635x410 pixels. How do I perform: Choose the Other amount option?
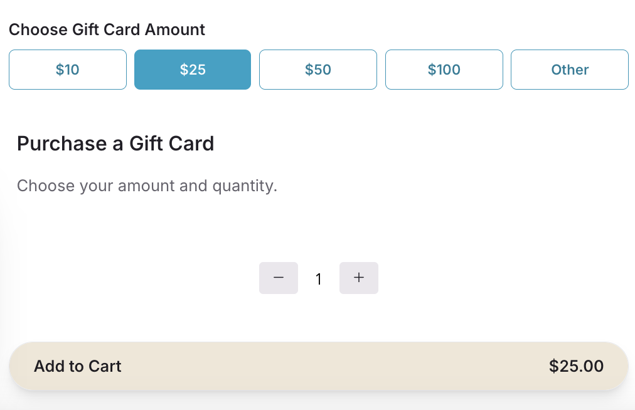569,70
